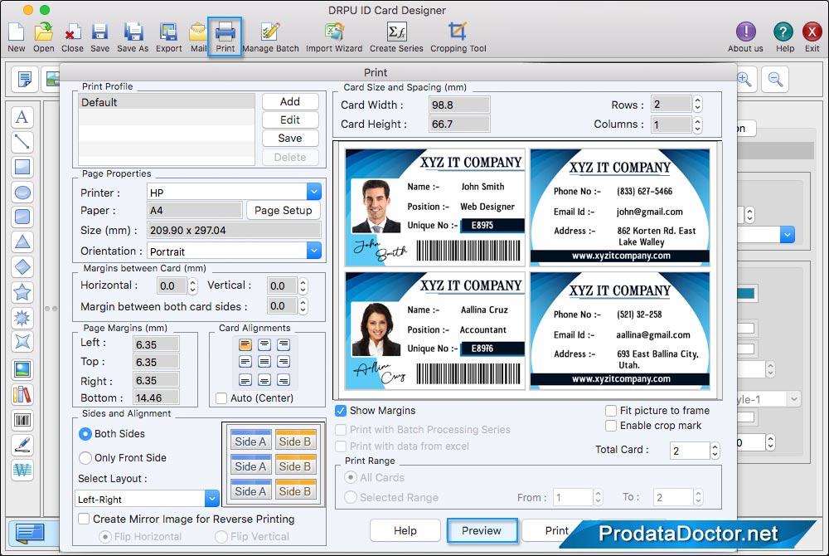829x556 pixels.
Task: Click the Print toolbar icon
Action: (x=225, y=37)
